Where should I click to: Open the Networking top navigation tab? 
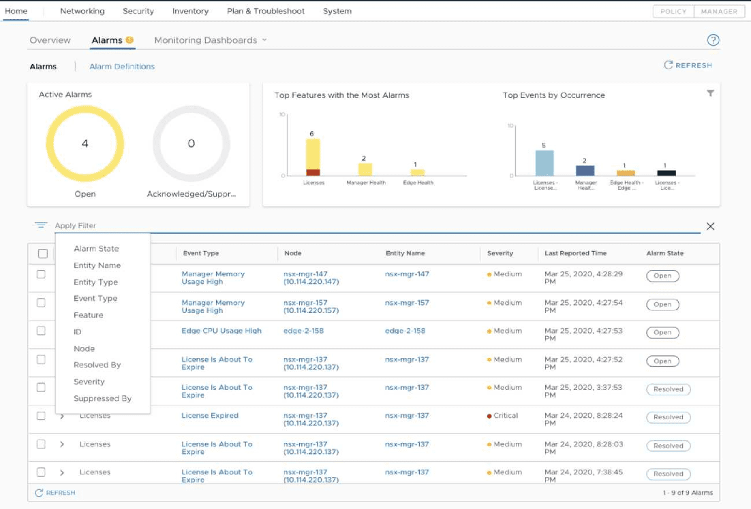coord(82,11)
